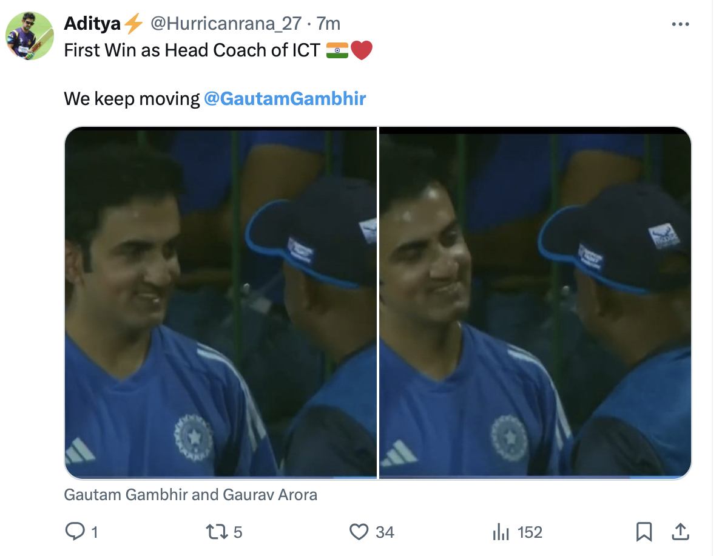Open the three-dot More options menu
This screenshot has width=722, height=556.
(x=681, y=24)
